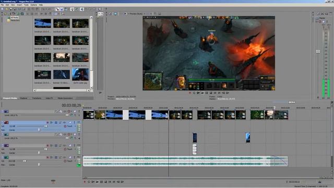This screenshot has width=334, height=188.
Task: Open Interactive Tutorials toolbar icon
Action: click(100, 9)
